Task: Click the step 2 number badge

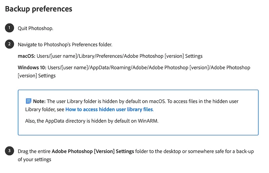Action: click(x=9, y=44)
